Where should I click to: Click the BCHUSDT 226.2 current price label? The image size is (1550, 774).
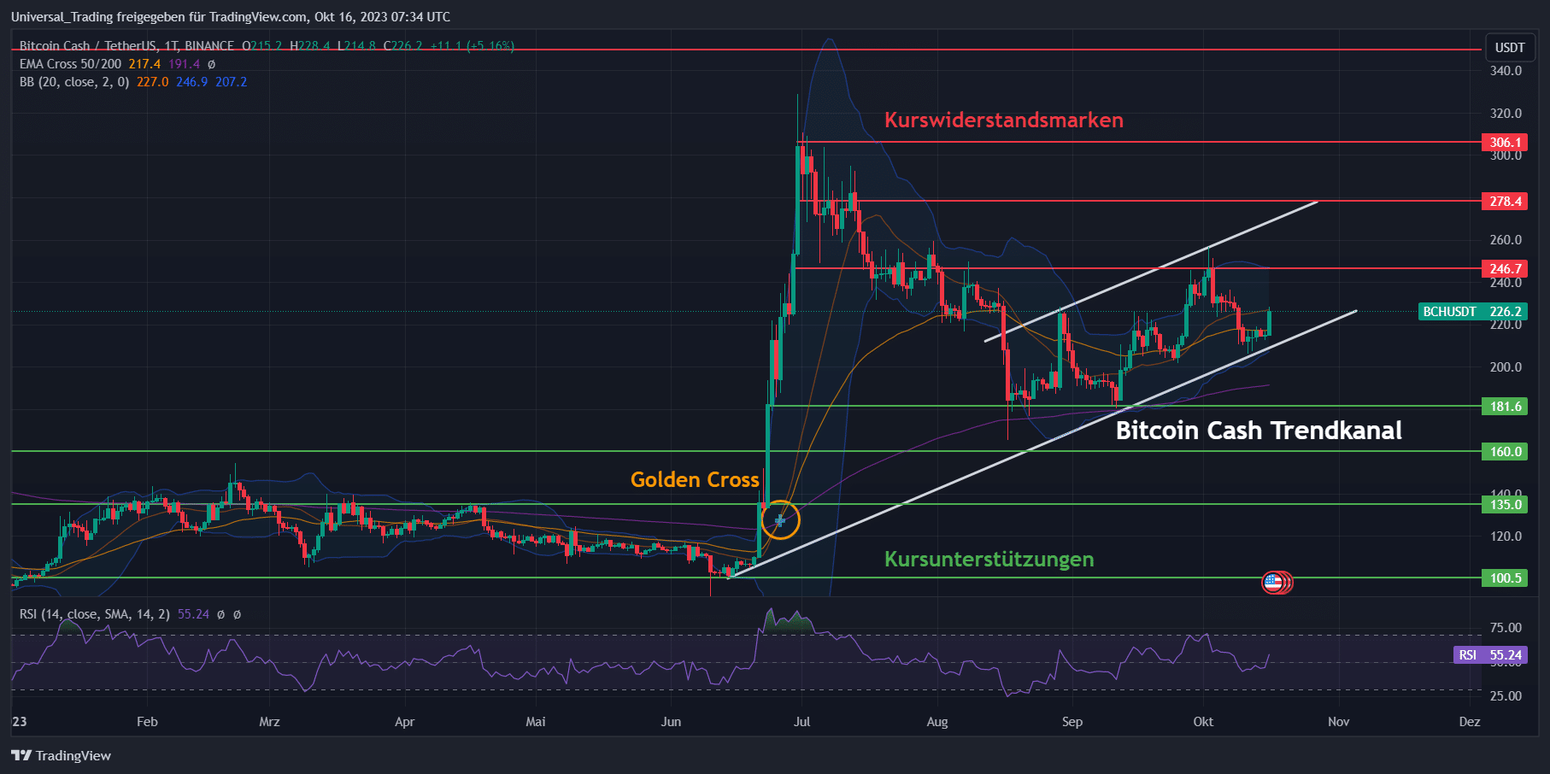1473,312
